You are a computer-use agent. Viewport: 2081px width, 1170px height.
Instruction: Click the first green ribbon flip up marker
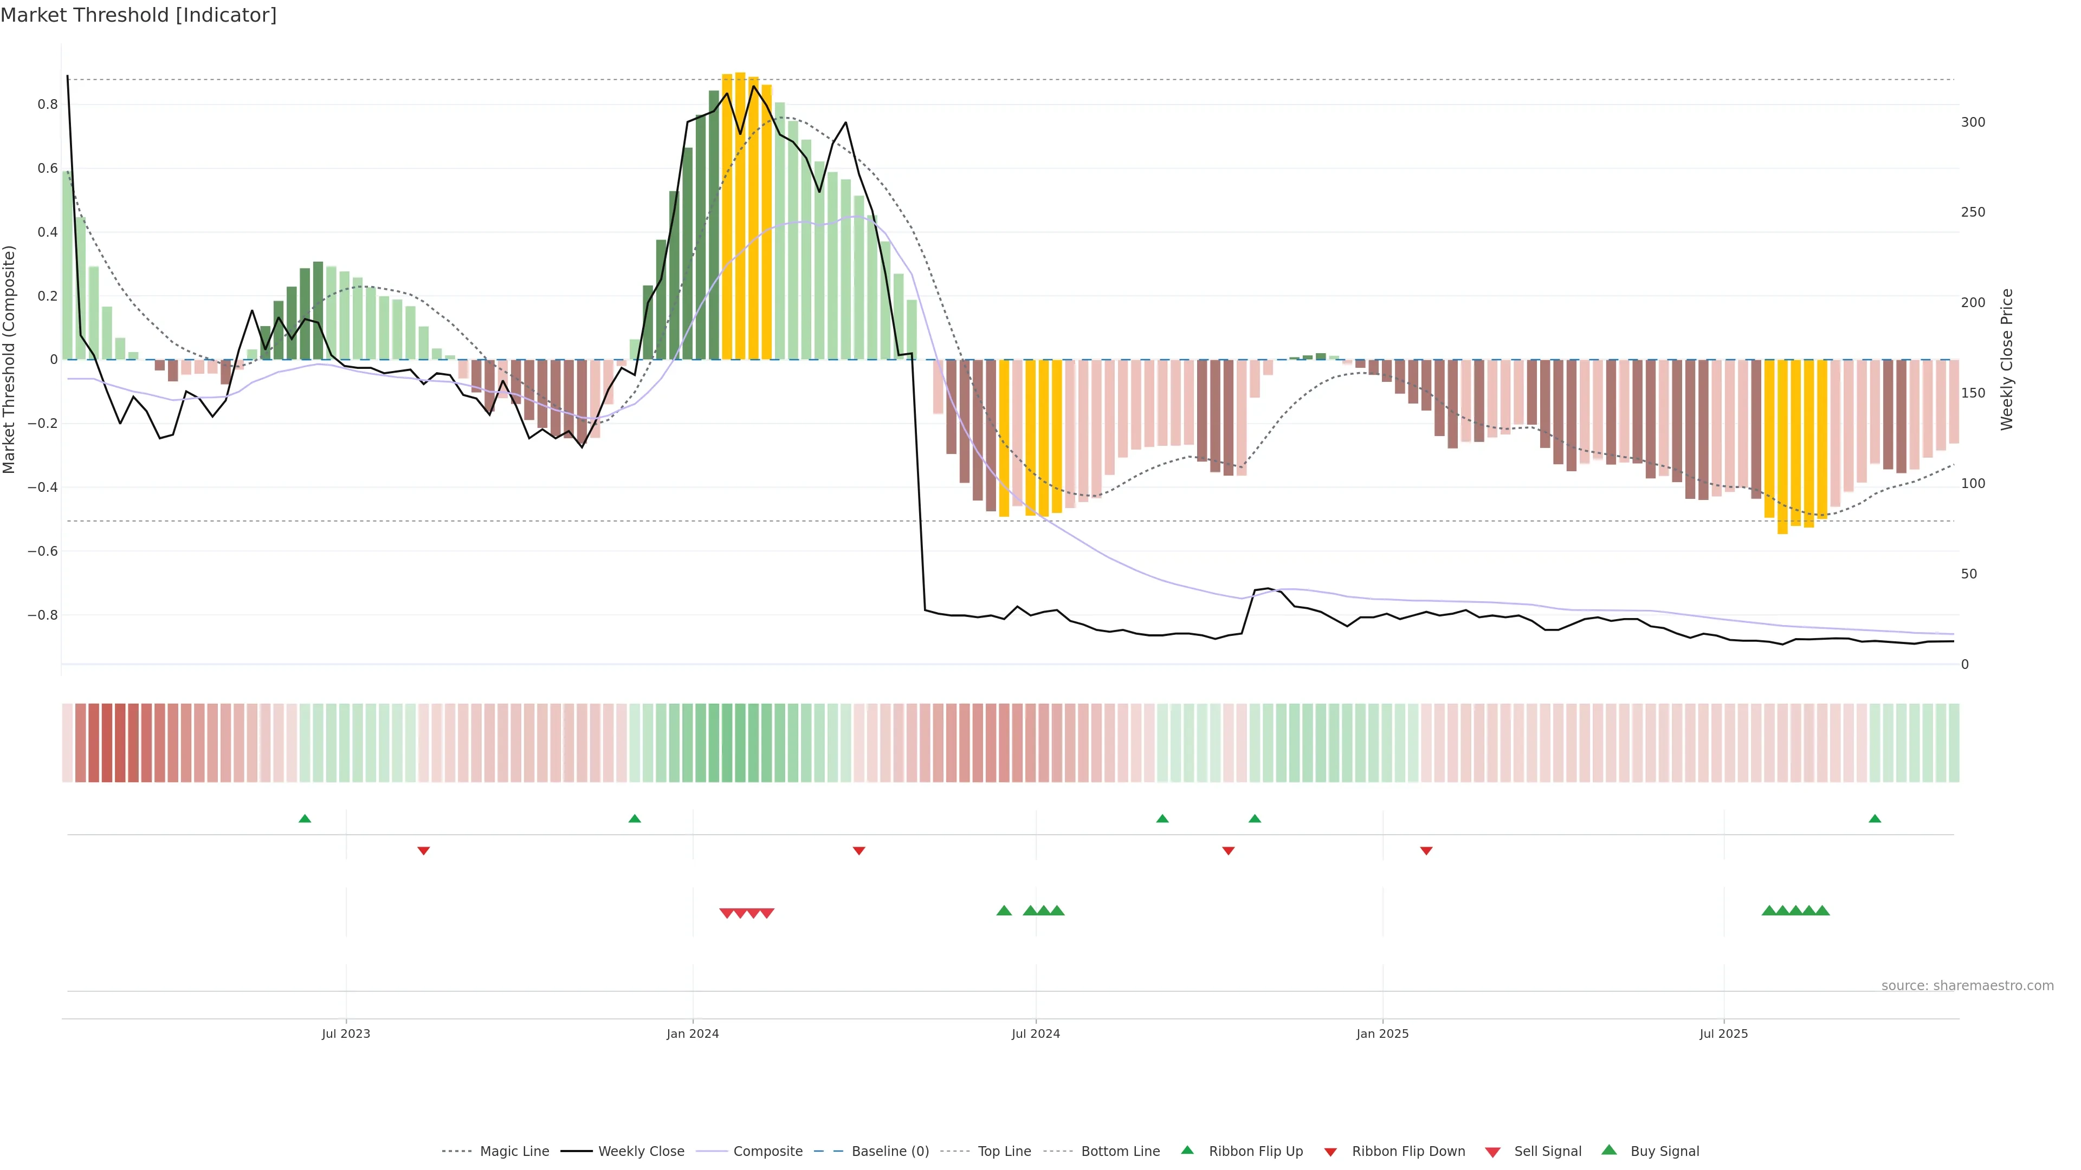(305, 819)
